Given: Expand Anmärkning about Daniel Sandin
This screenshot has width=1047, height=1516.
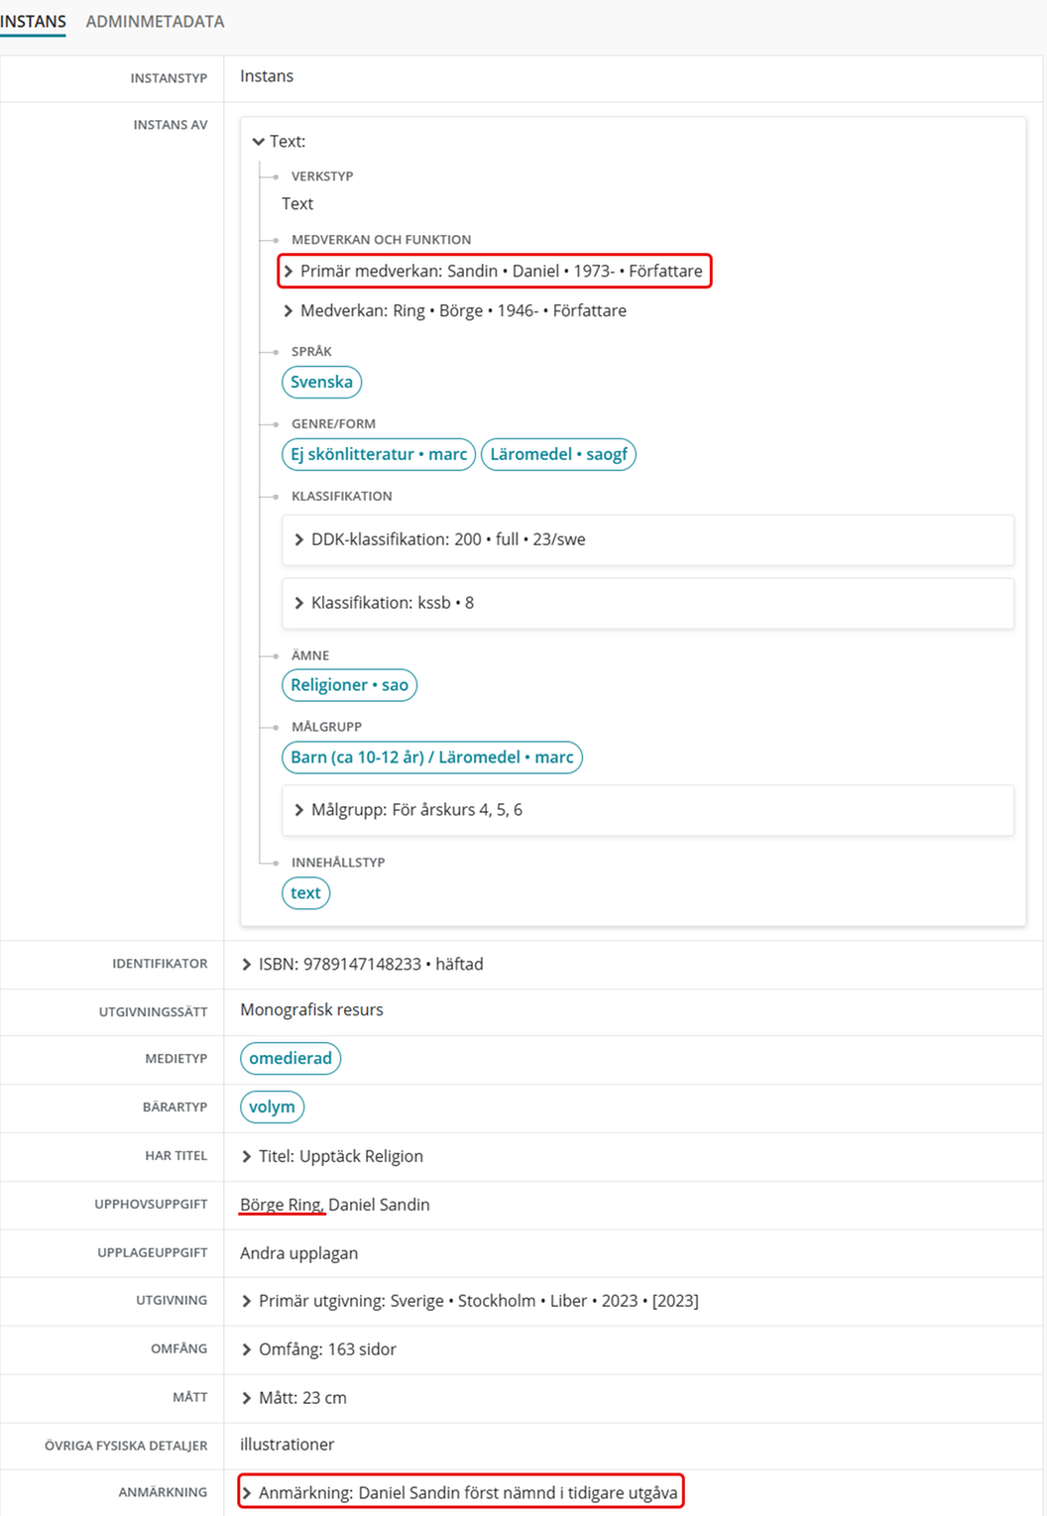Looking at the screenshot, I should [x=247, y=1492].
